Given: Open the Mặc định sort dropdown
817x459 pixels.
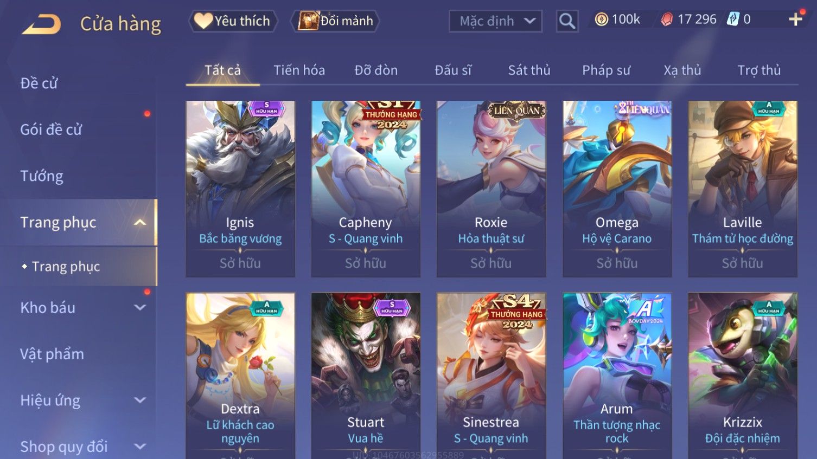Looking at the screenshot, I should click(x=495, y=21).
